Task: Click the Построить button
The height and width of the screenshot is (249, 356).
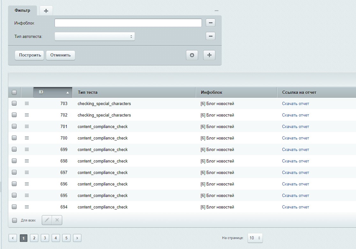Action: [x=29, y=55]
